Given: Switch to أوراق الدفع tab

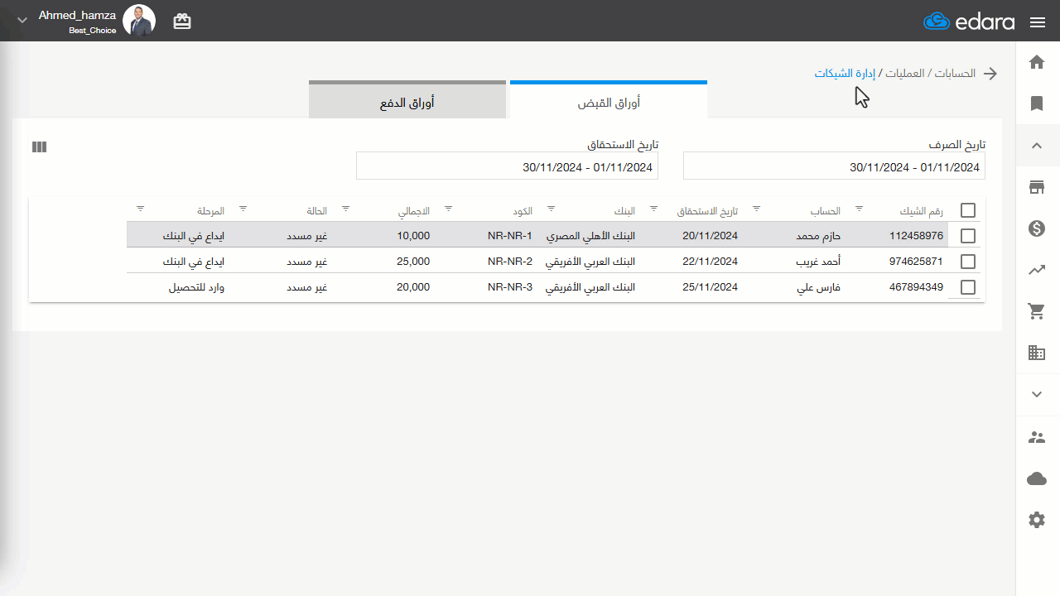Looking at the screenshot, I should (x=407, y=101).
